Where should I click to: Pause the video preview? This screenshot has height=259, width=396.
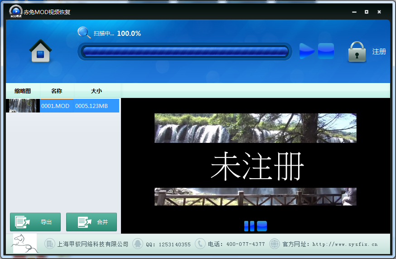[249, 226]
